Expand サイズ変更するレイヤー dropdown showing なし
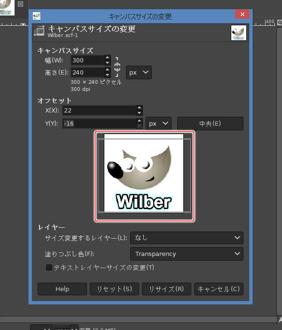The height and width of the screenshot is (330, 282). (x=187, y=238)
